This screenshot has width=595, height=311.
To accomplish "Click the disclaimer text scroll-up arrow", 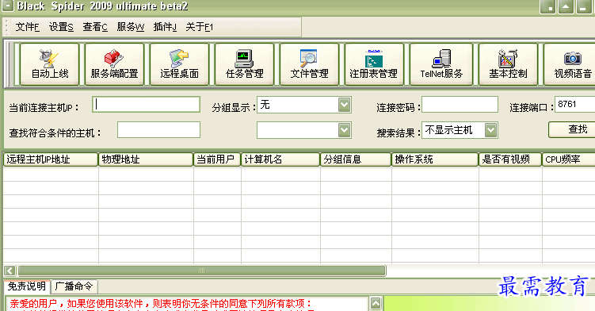I will tap(376, 304).
